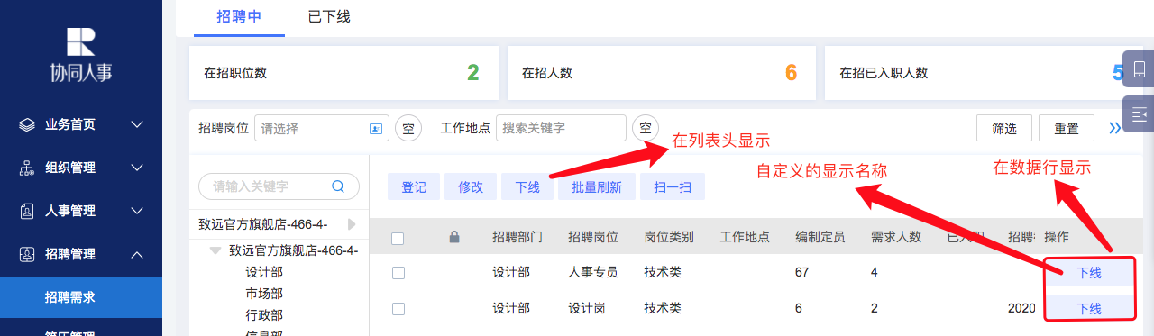Select 市场部 in the department tree
Screen dimensions: 1154x336
[x=264, y=294]
